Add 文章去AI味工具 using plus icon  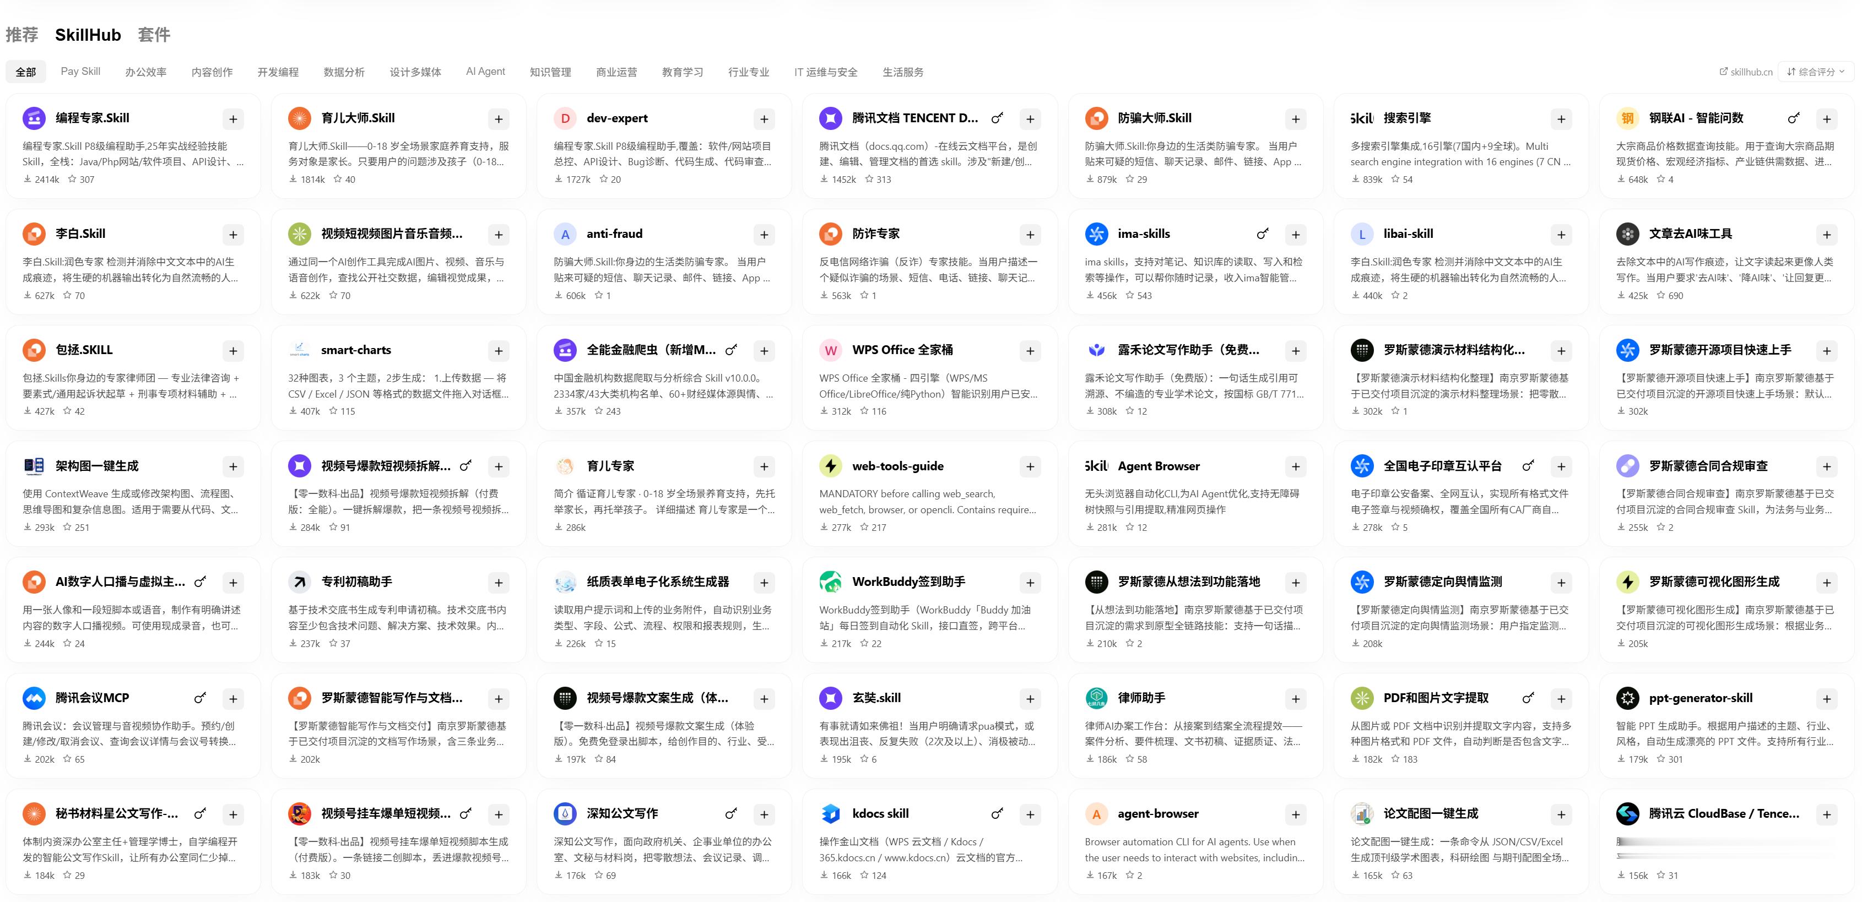point(1827,234)
